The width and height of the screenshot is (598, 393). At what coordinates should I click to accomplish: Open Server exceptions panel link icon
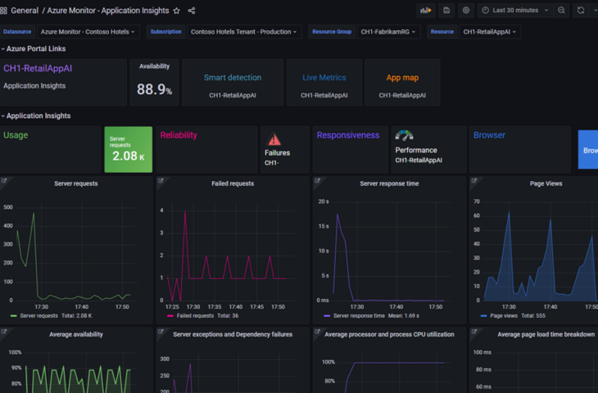(x=161, y=332)
